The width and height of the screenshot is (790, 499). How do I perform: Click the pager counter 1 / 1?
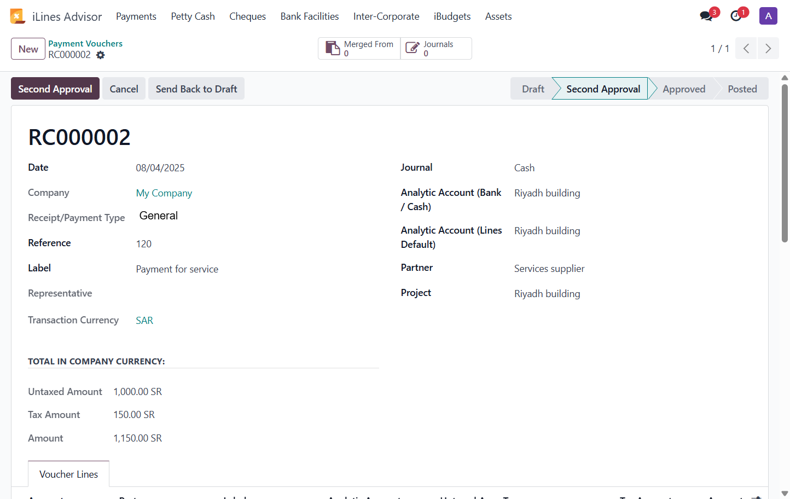(720, 49)
